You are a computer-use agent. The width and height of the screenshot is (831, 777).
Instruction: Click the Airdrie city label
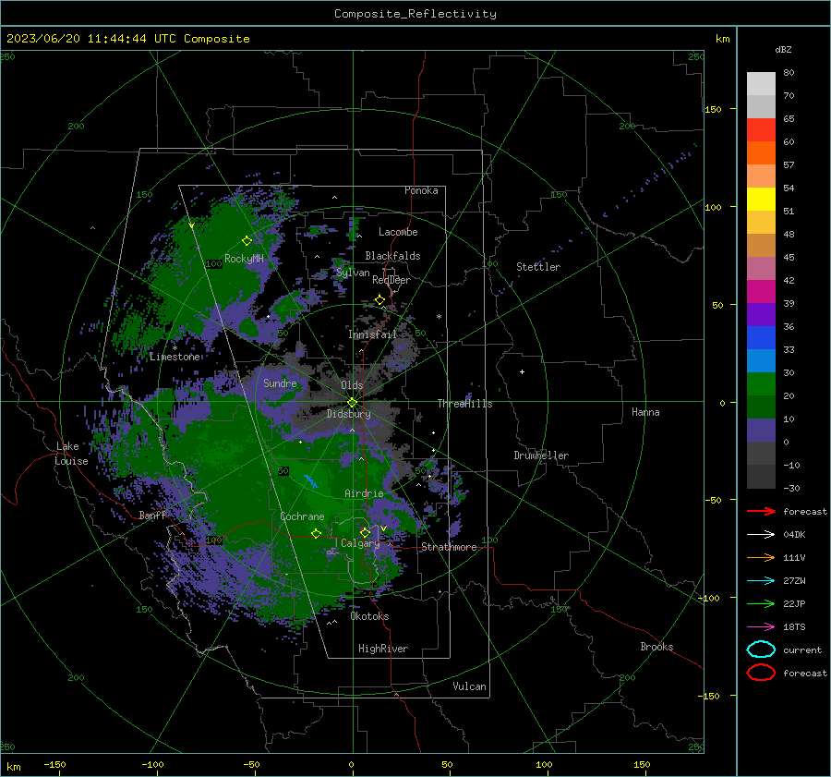(x=364, y=493)
